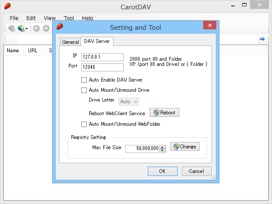Screen dimensions: 272x204
Task: Click the shield icon on the Change button
Action: click(176, 147)
